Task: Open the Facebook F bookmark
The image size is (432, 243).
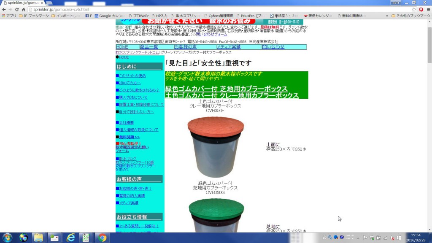Action: [x=89, y=16]
